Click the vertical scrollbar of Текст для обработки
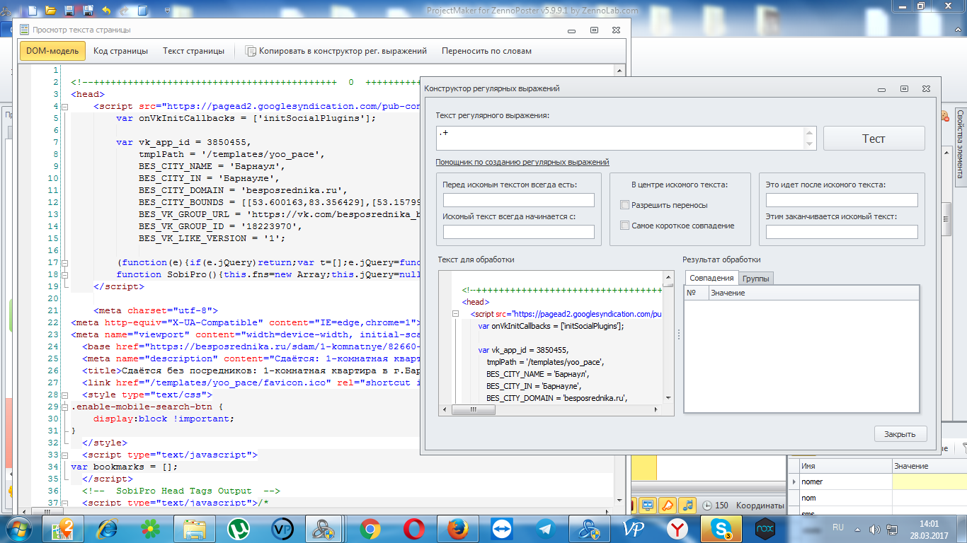Screen dimensions: 967x543 pos(668,338)
